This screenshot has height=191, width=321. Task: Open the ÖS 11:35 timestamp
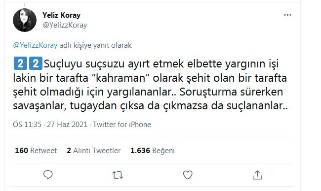click(x=27, y=124)
